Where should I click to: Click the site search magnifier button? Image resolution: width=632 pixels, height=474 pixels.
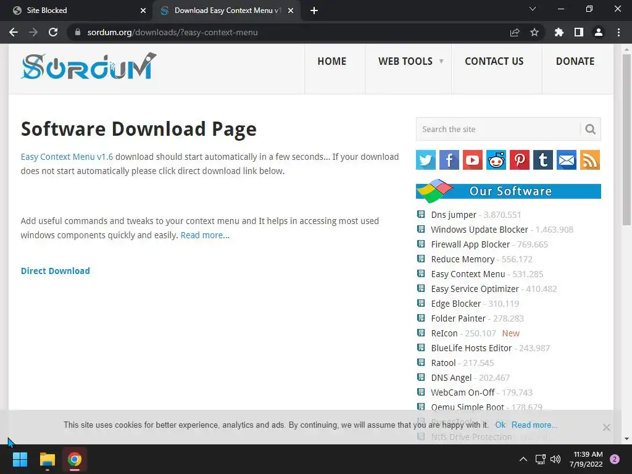coord(591,129)
